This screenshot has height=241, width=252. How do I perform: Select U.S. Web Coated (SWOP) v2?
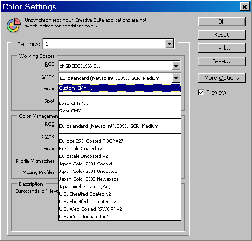[x=120, y=209]
